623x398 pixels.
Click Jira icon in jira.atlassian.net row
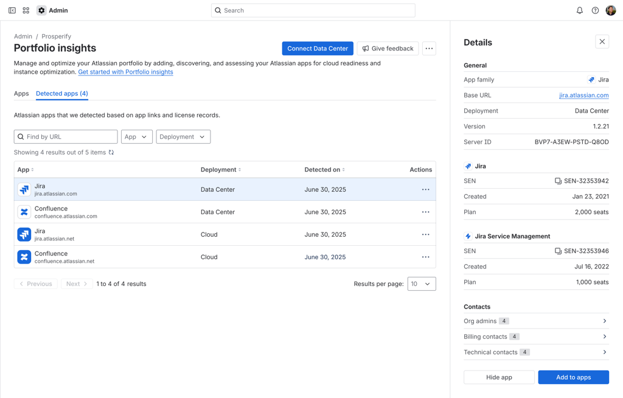click(24, 234)
